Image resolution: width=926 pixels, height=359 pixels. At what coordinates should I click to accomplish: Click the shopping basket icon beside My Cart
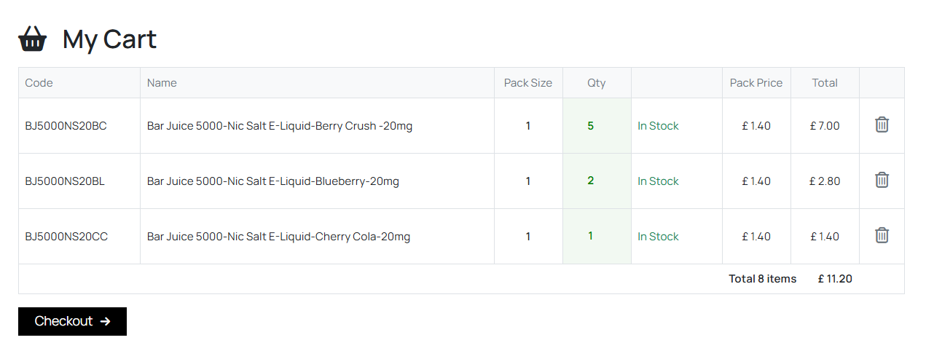pyautogui.click(x=33, y=39)
